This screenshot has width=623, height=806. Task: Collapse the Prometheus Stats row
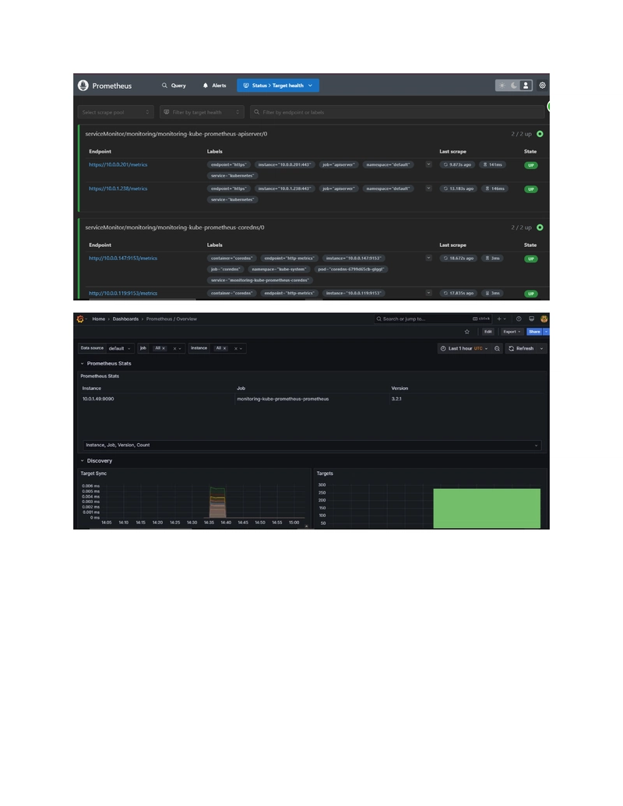pyautogui.click(x=105, y=364)
